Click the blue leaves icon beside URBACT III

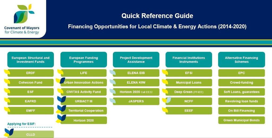pyautogui.click(x=62, y=99)
